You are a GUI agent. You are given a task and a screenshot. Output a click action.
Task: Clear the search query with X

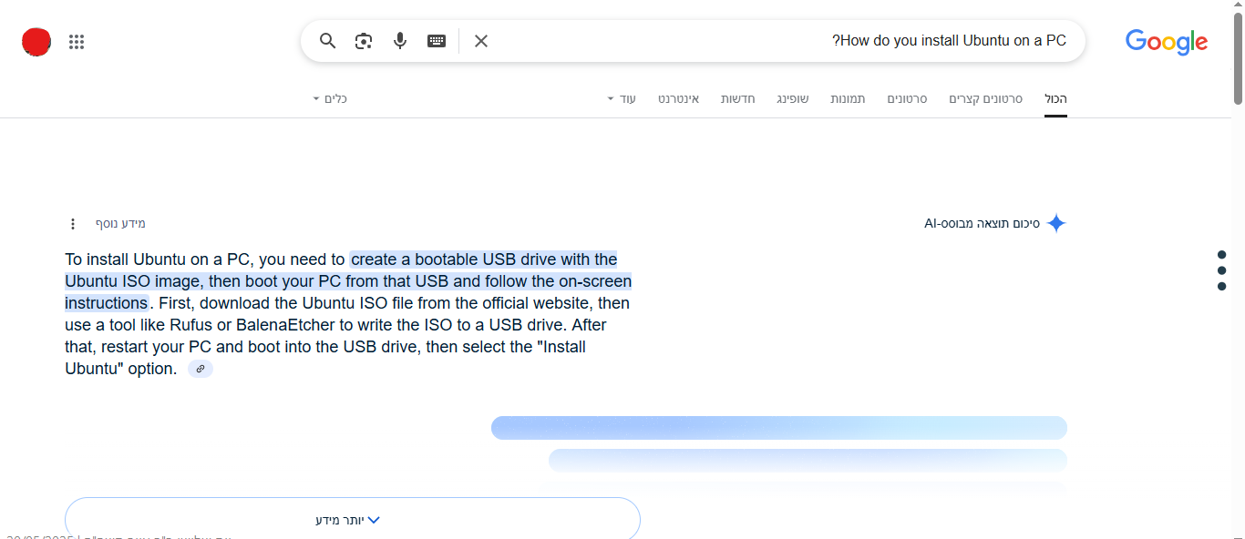click(x=481, y=41)
